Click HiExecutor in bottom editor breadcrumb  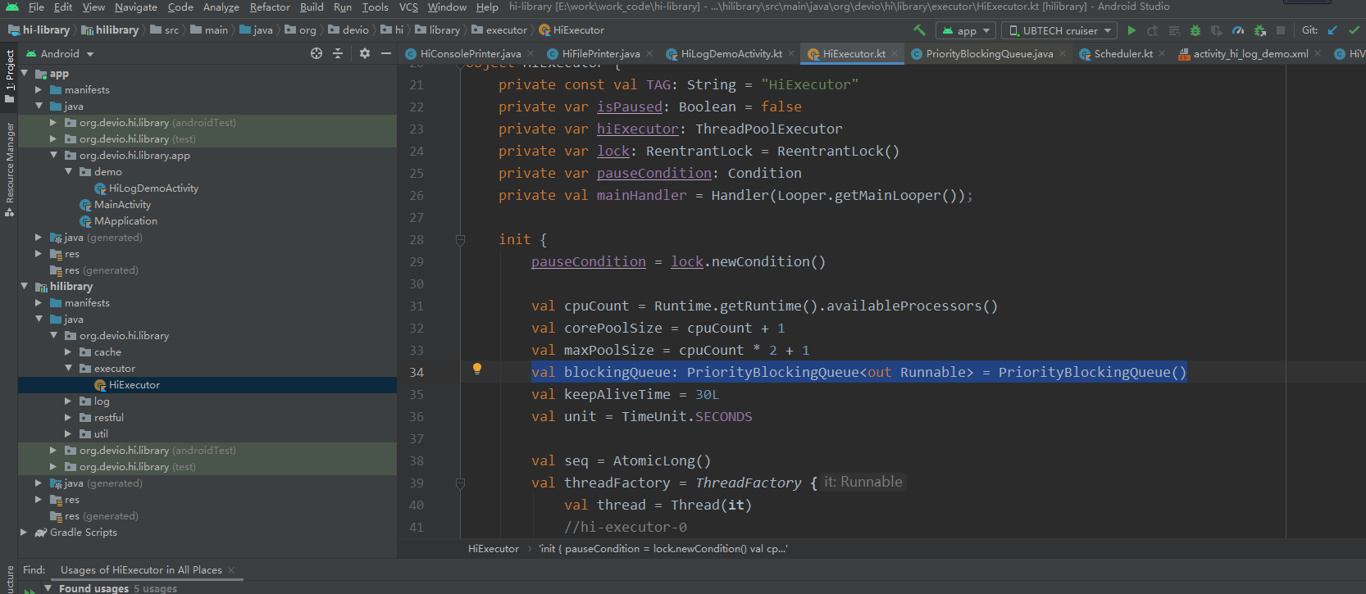pyautogui.click(x=493, y=549)
